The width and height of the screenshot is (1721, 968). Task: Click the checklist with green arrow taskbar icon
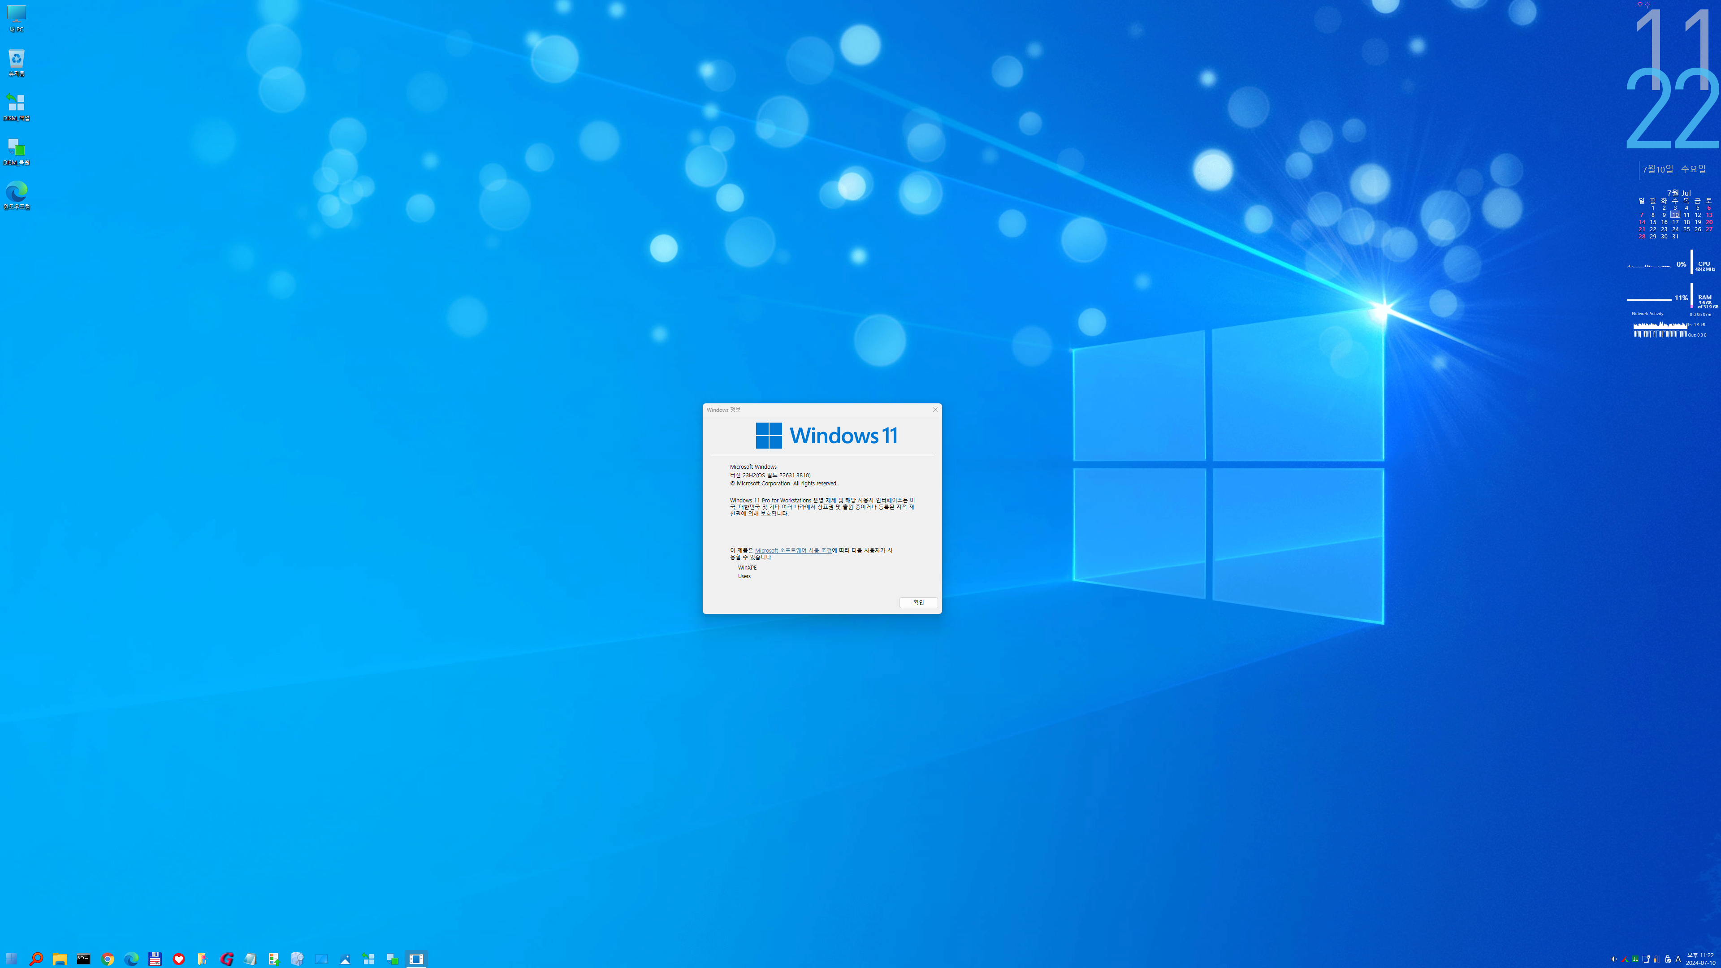[x=274, y=959]
